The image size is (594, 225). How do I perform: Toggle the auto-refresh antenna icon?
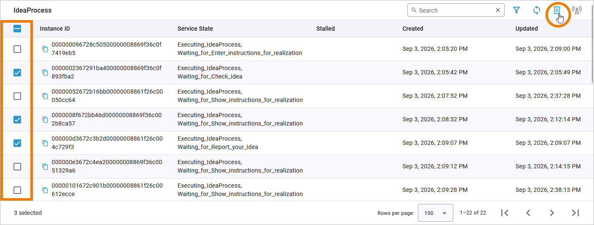click(x=577, y=10)
